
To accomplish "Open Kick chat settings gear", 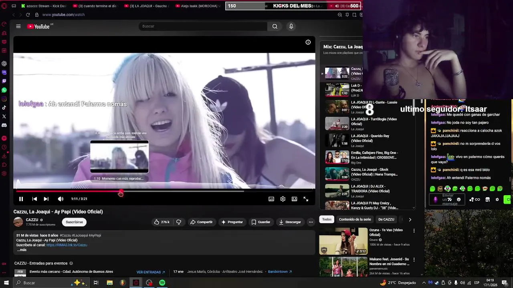I will (x=497, y=199).
